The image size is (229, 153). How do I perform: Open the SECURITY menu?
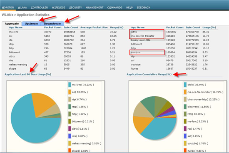click(x=75, y=8)
